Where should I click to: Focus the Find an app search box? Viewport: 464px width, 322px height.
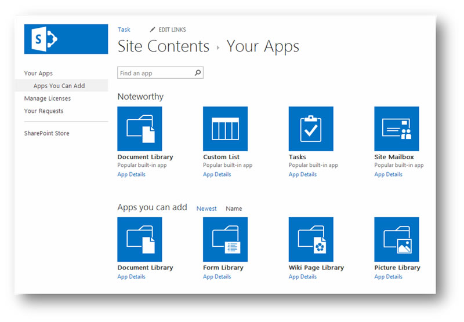coord(155,73)
